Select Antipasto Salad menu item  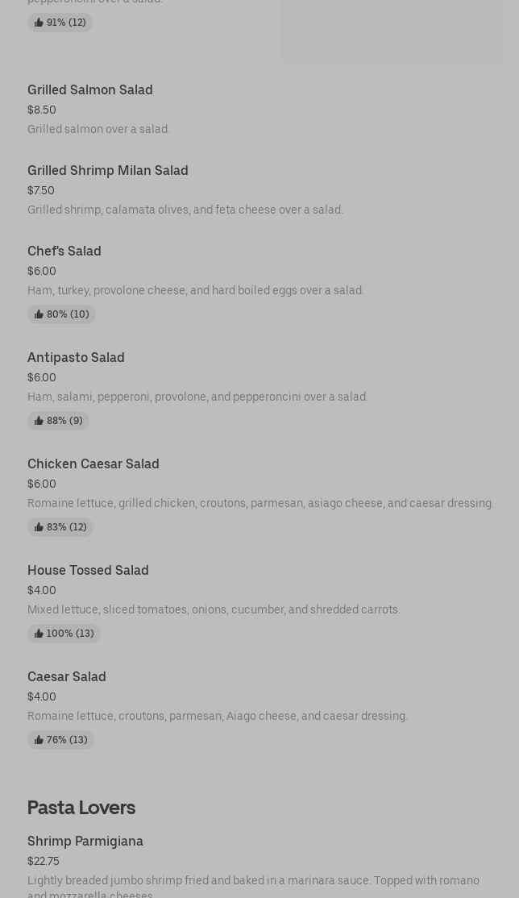point(76,357)
